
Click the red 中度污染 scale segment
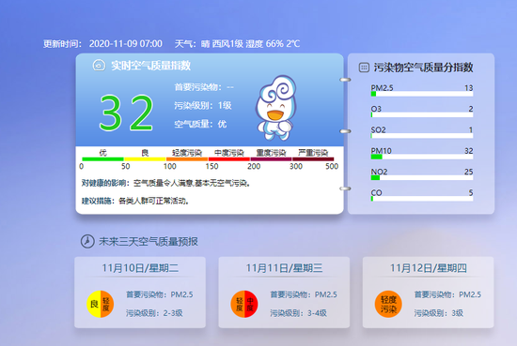pyautogui.click(x=228, y=159)
